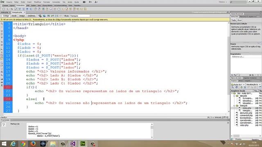
Task: Open the Comandos menu
Action: click(x=56, y=2)
